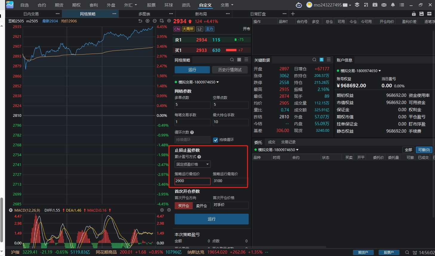Open the 网格策略 panel menu icon

click(246, 60)
